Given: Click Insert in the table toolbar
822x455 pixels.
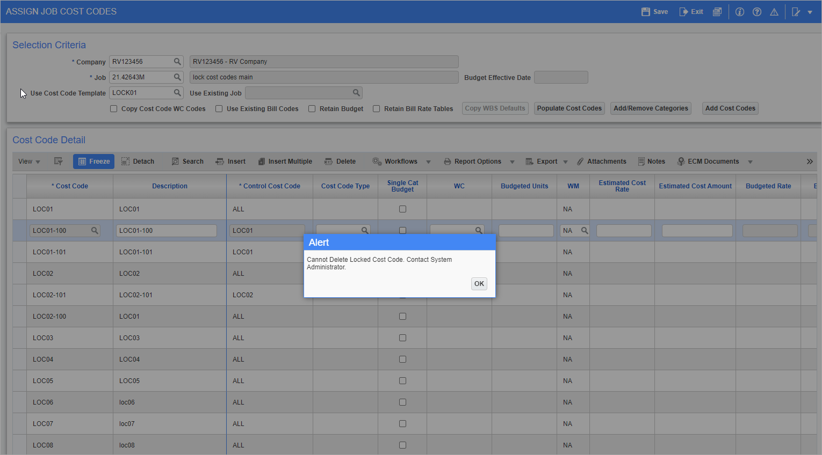Looking at the screenshot, I should pos(230,162).
